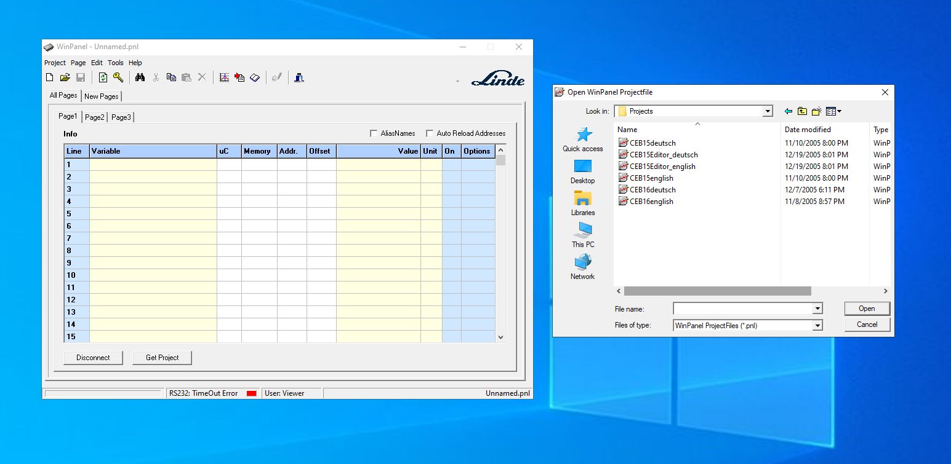
Task: Toggle the On checkbox for Line 1
Action: [x=451, y=165]
